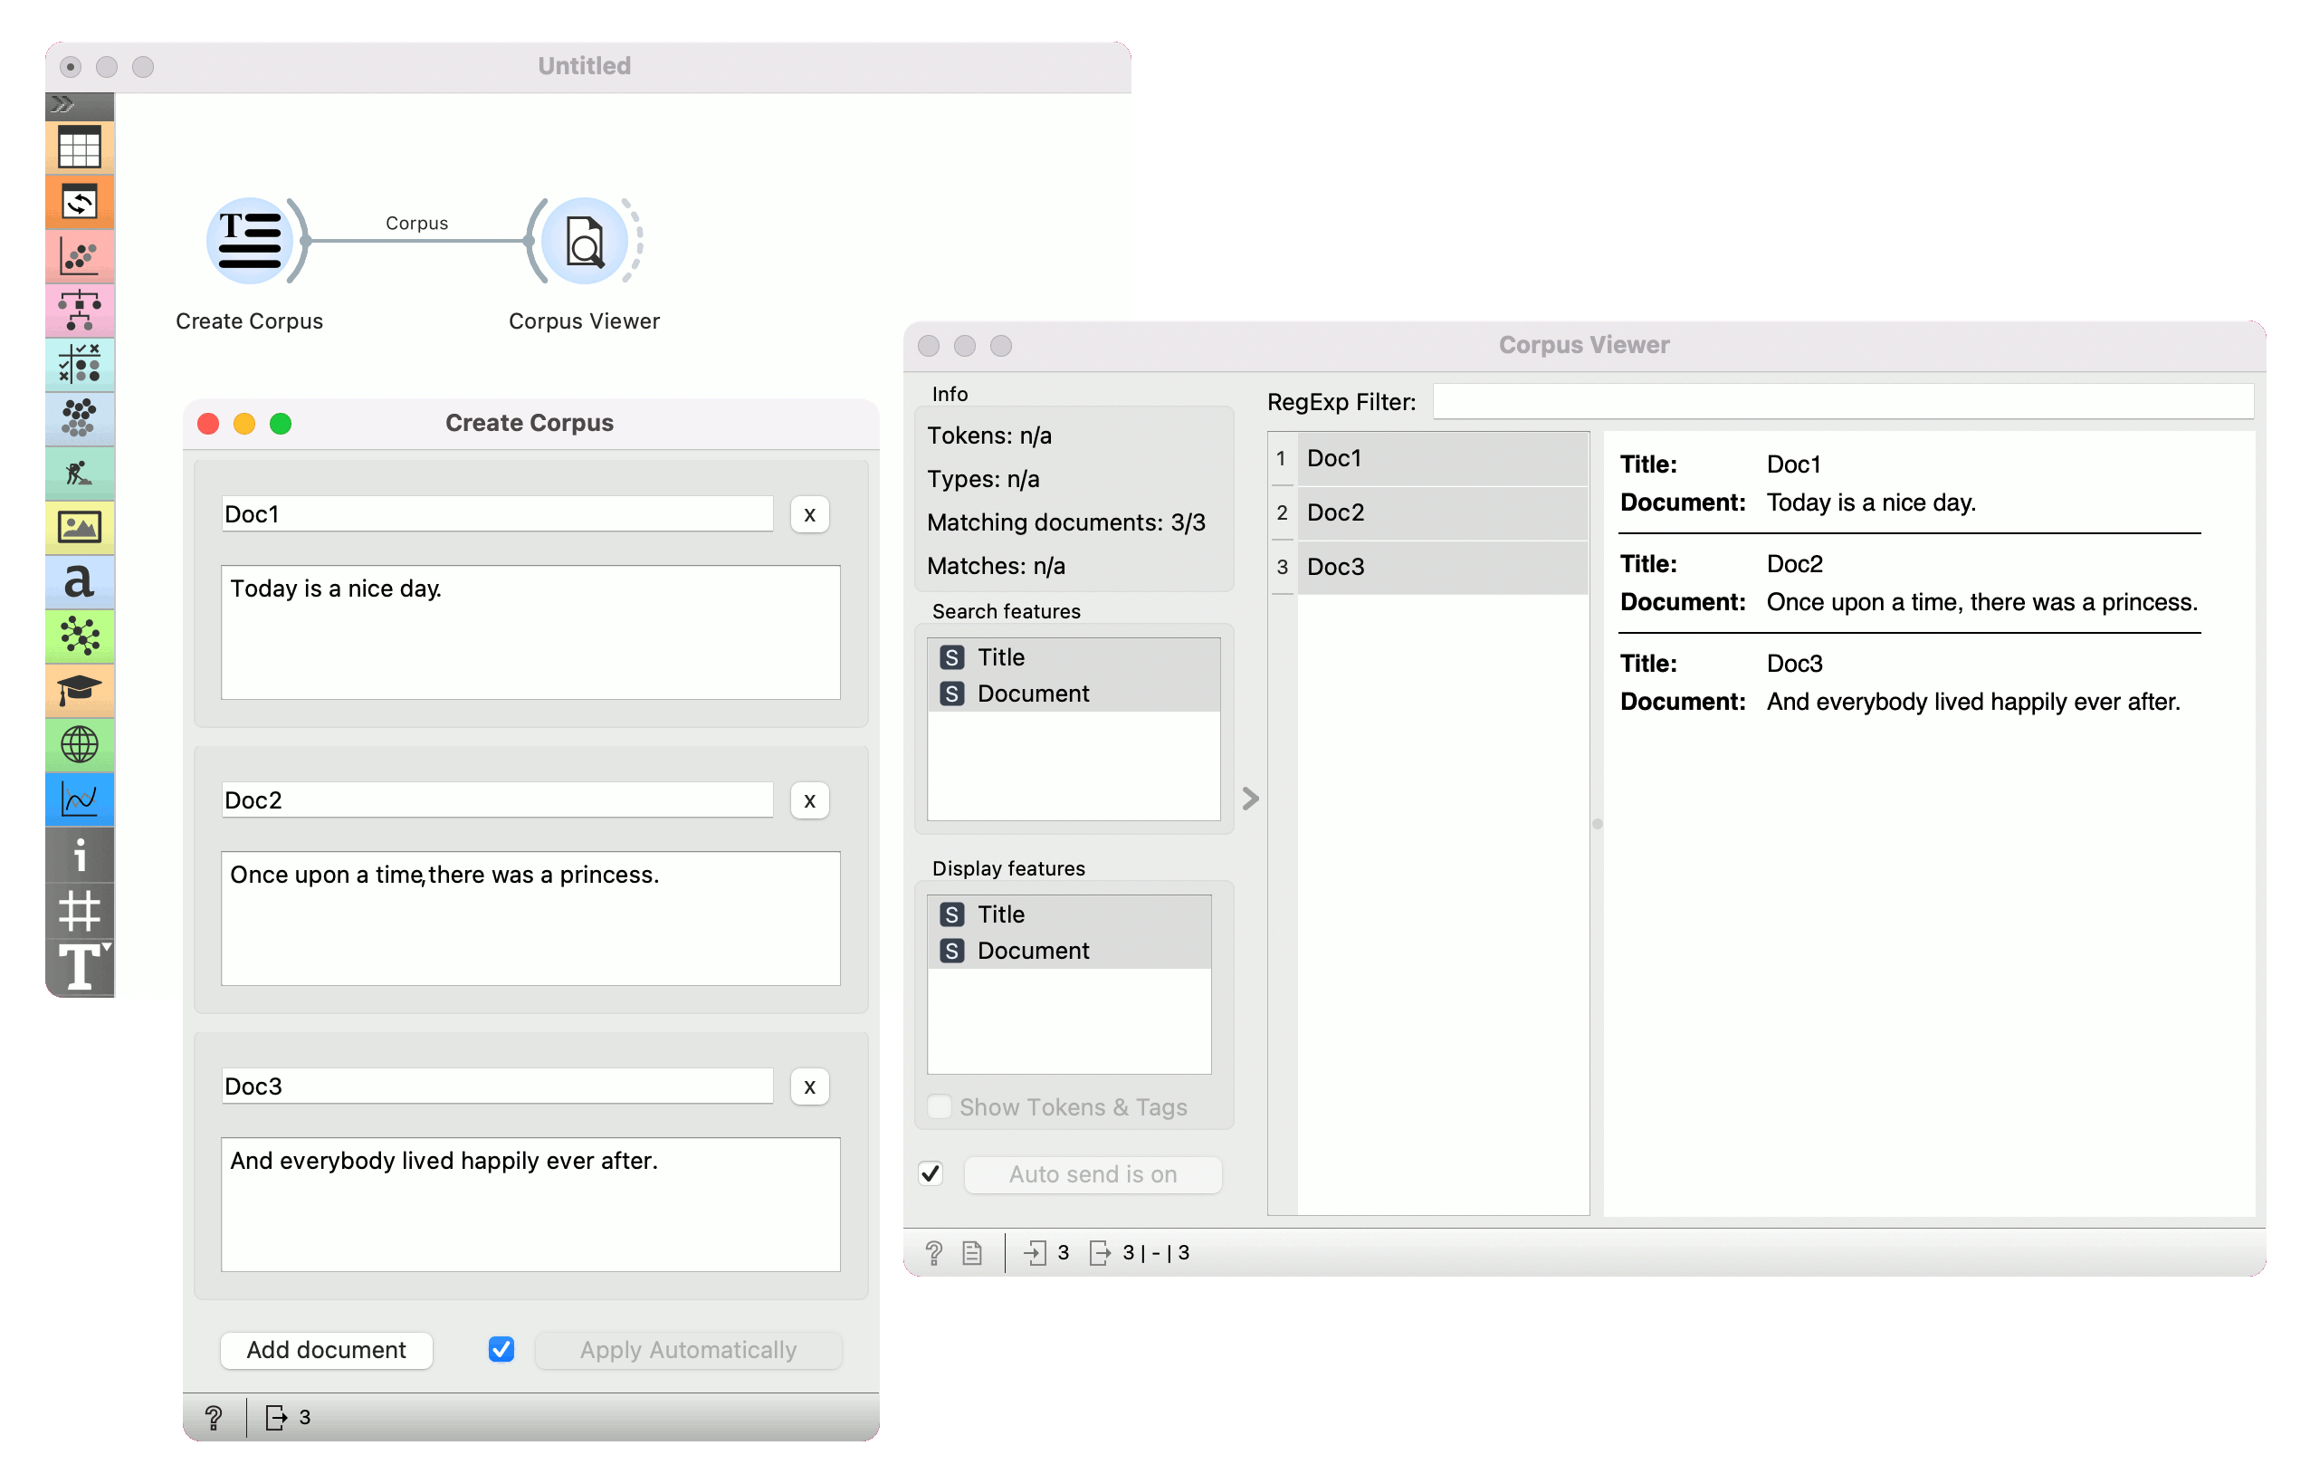Remove Doc3 with its x button
This screenshot has height=1474, width=2310.
tap(809, 1086)
